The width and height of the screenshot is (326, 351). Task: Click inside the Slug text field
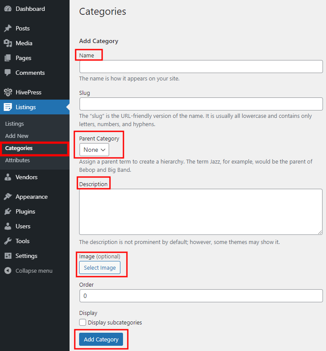pos(201,104)
